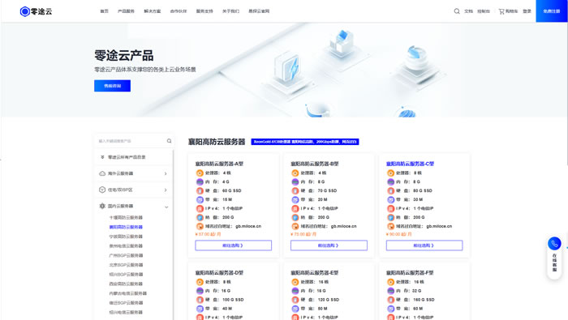This screenshot has width=568, height=320.
Task: Open 零途云所有产品目录 in the sidebar
Action: [x=127, y=157]
